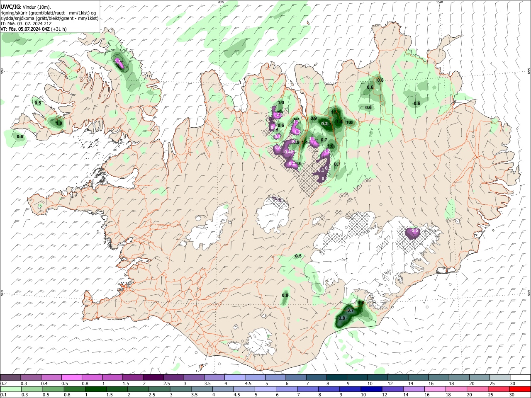
Task: Select the teal 12 swatch in upper scale
Action: [x=397, y=377]
